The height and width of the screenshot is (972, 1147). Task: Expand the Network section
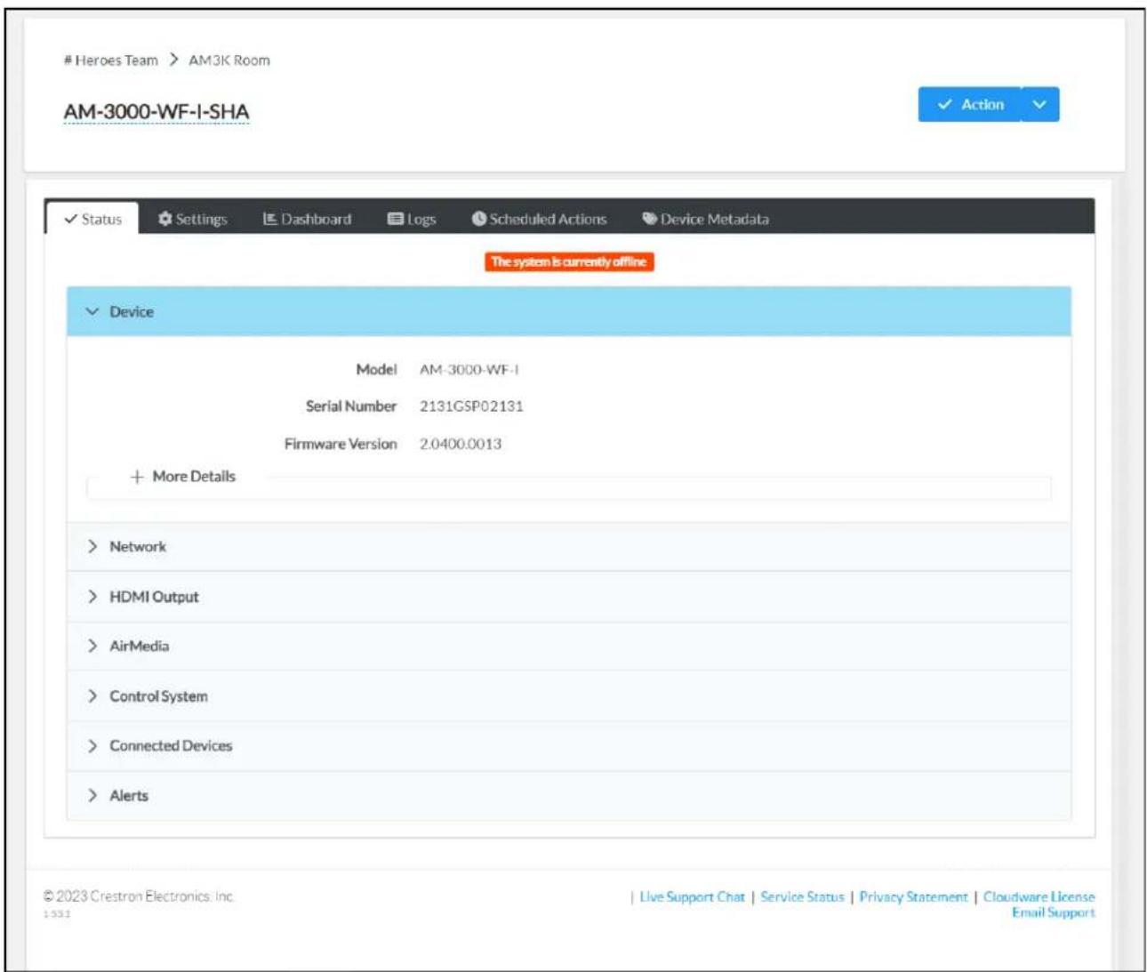tap(569, 546)
